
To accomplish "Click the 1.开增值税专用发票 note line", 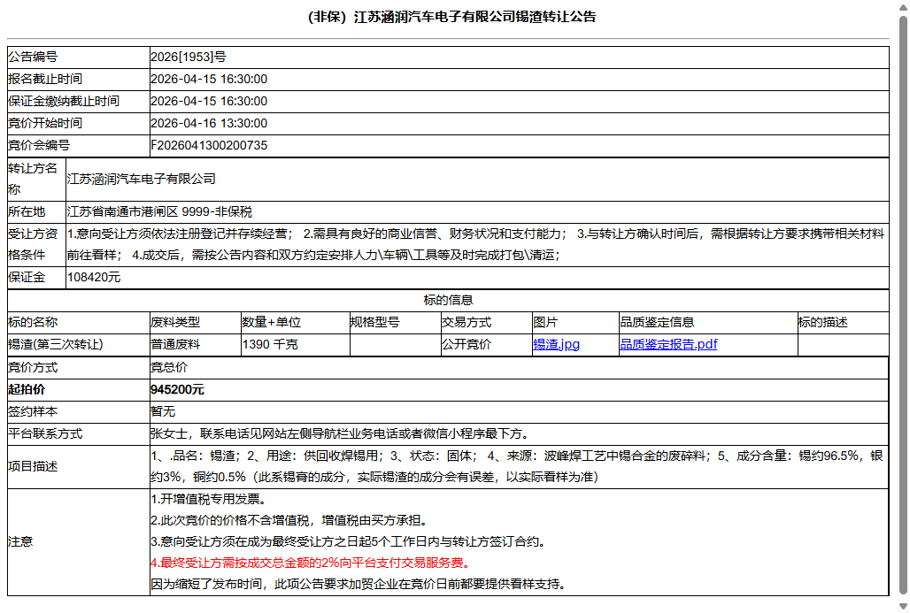I will pyautogui.click(x=209, y=499).
